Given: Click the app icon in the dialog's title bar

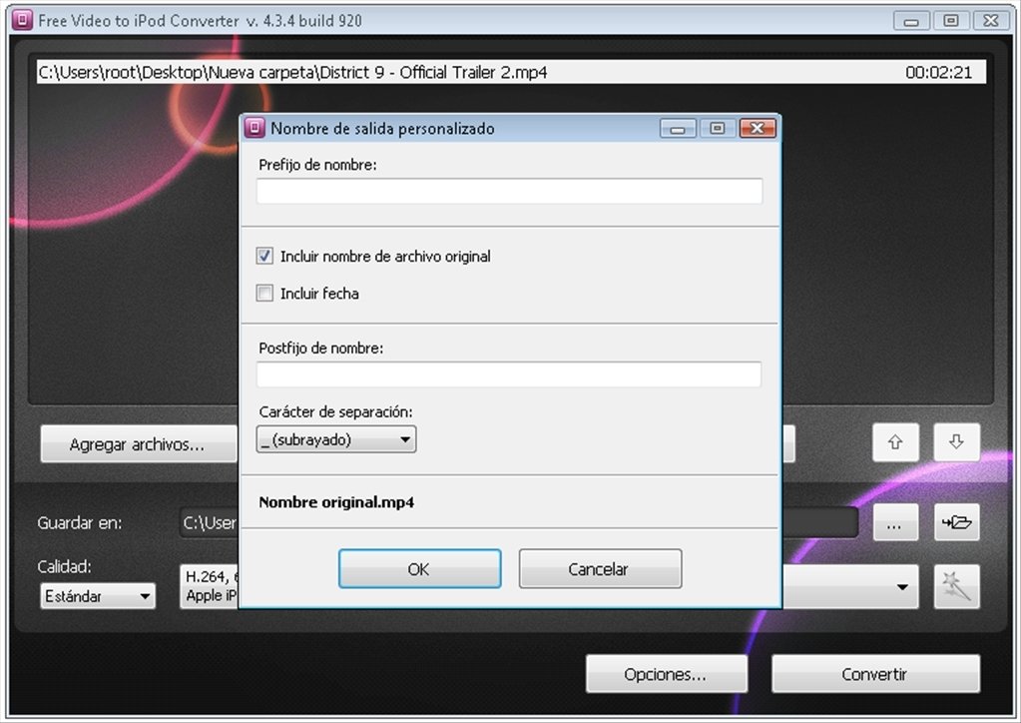Looking at the screenshot, I should (x=254, y=128).
